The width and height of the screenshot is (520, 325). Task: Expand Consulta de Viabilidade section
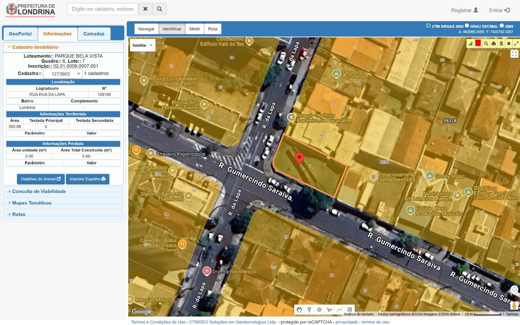coord(39,191)
